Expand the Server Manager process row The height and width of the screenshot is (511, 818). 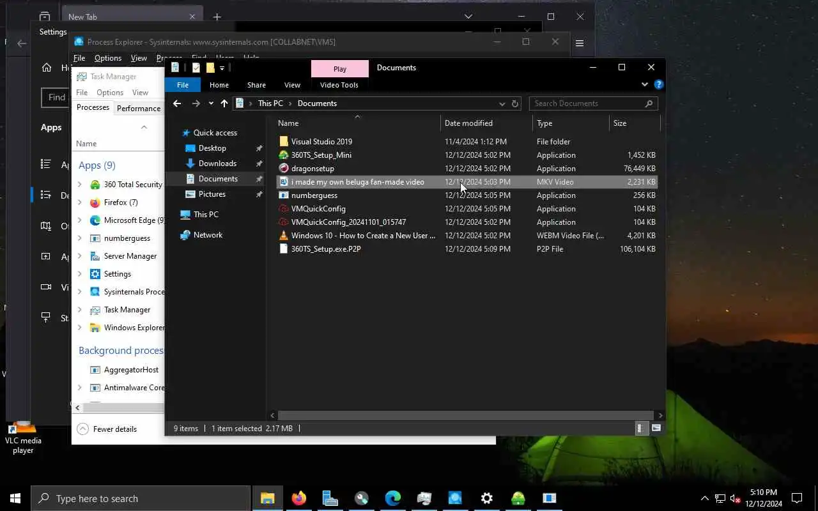click(x=79, y=256)
